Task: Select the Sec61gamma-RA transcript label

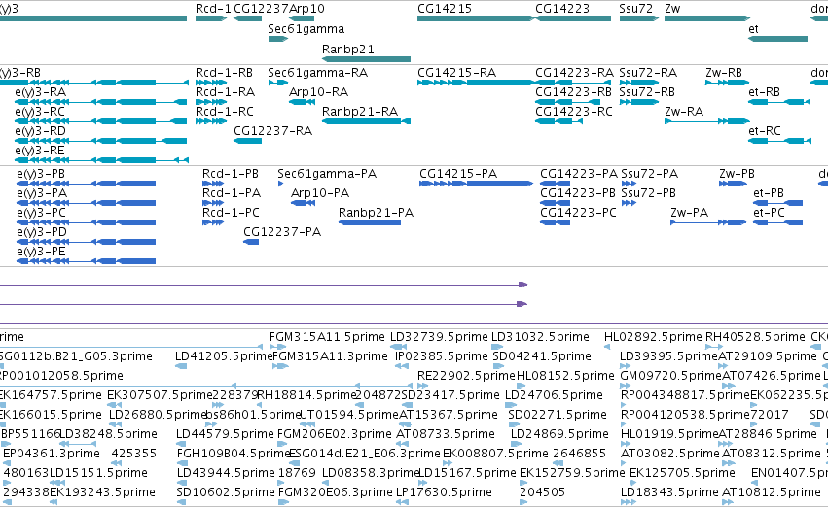Action: click(317, 72)
